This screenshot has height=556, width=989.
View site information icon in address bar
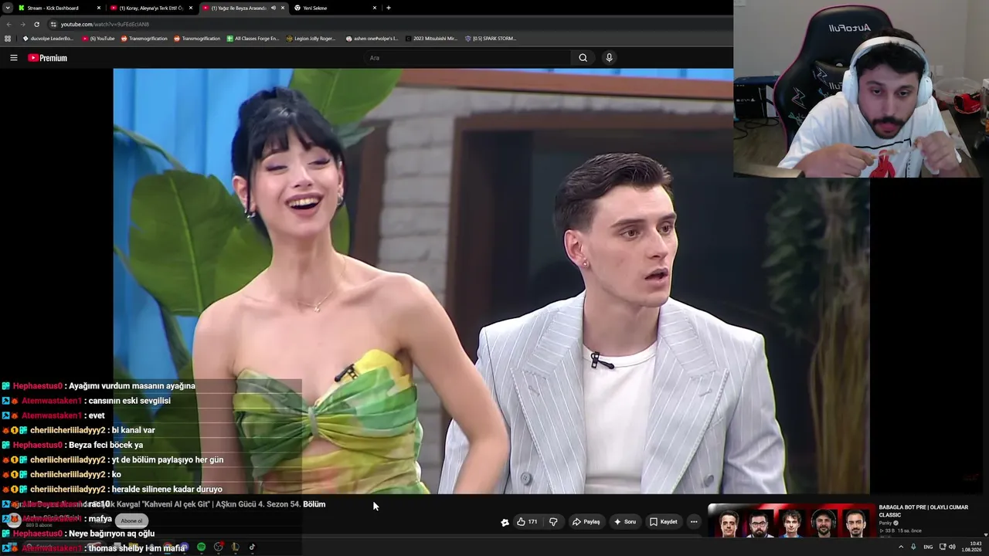(x=53, y=24)
